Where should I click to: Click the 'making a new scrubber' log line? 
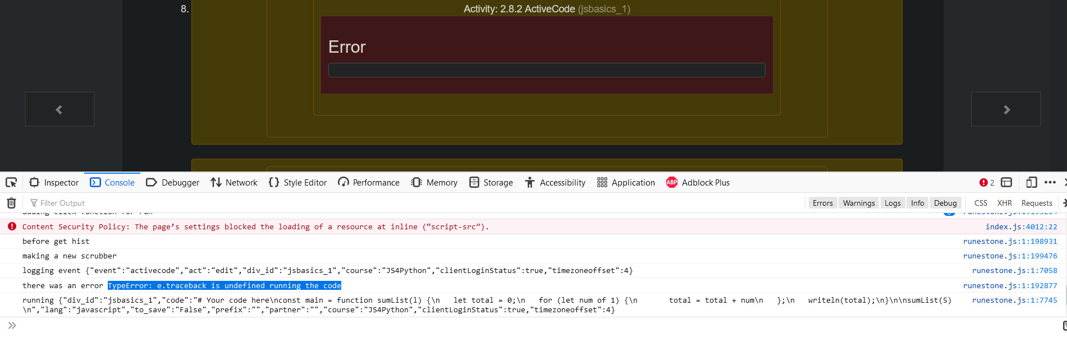[69, 256]
